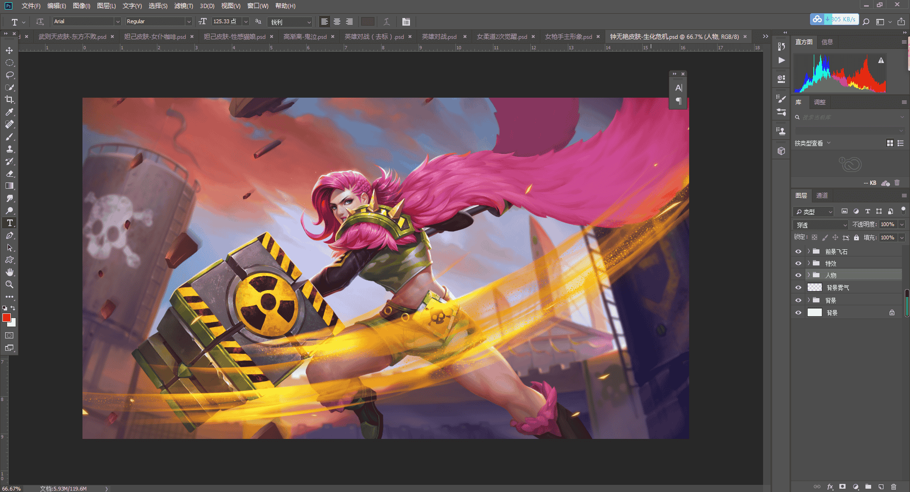Switch to 英雄对战.psd document tab
The width and height of the screenshot is (910, 492).
[439, 36]
